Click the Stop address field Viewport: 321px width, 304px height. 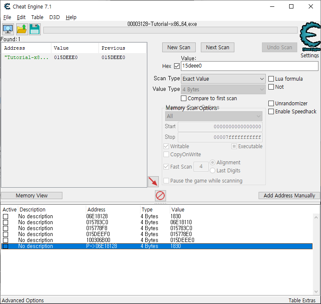(220, 137)
